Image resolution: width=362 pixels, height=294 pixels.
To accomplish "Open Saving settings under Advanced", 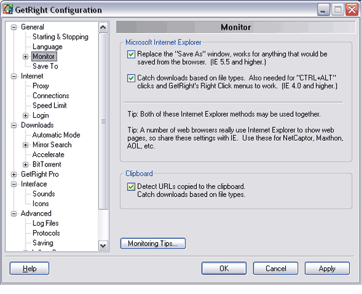I will coord(43,243).
